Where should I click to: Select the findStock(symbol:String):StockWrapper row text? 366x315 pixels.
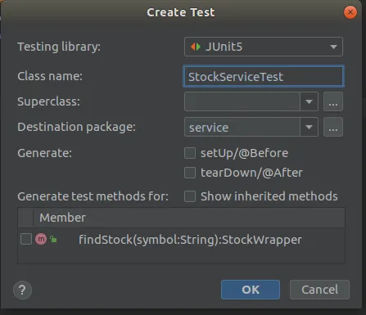point(190,240)
